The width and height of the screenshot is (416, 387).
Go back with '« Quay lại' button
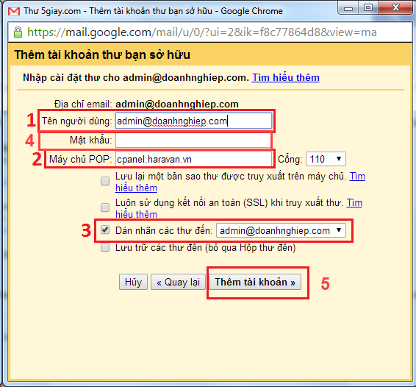point(178,282)
